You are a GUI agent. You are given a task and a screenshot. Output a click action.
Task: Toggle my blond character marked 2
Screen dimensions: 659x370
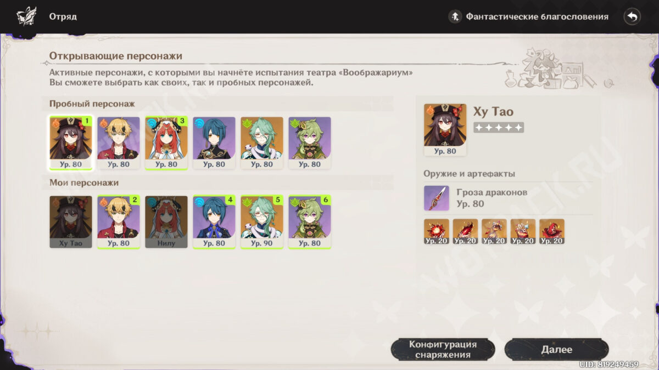click(x=119, y=221)
